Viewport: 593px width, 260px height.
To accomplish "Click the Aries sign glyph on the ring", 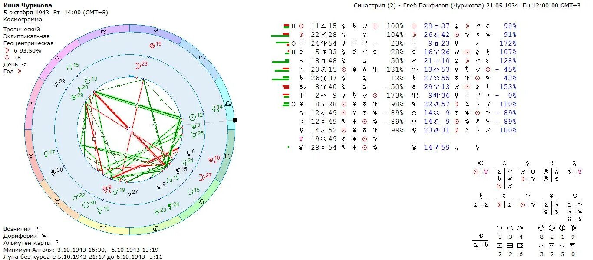I will pos(31,156).
